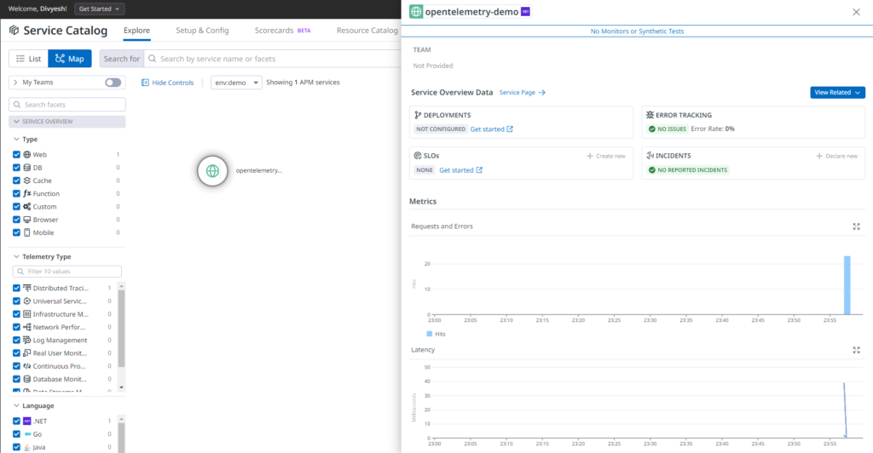Switch to the Explore tab
873x453 pixels.
click(x=136, y=31)
